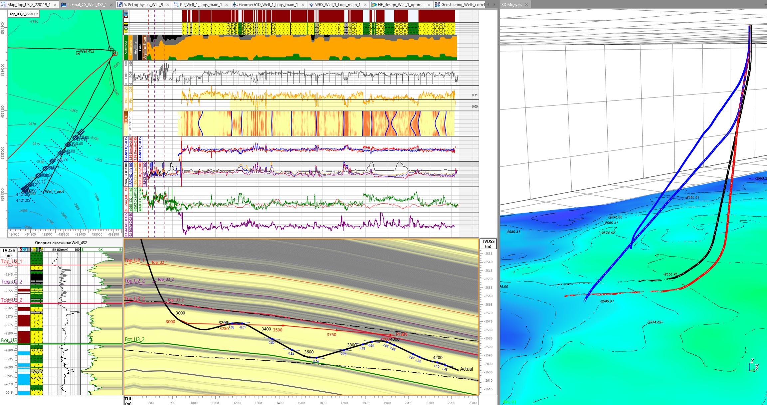Click the 5. Petrophysics tab icon
Viewport: 767px width, 405px height.
[120, 5]
